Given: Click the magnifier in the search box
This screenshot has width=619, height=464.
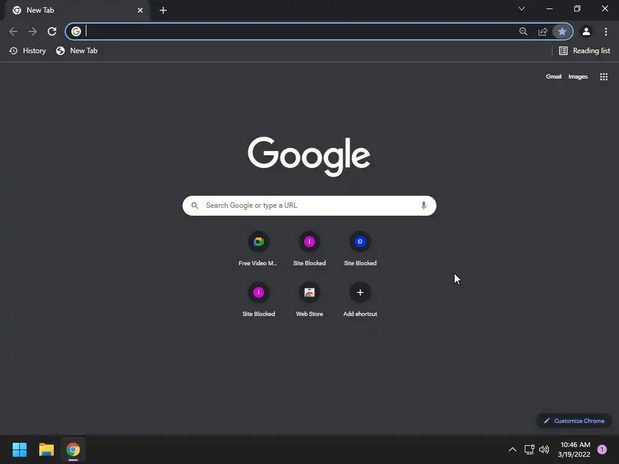Looking at the screenshot, I should (x=195, y=205).
